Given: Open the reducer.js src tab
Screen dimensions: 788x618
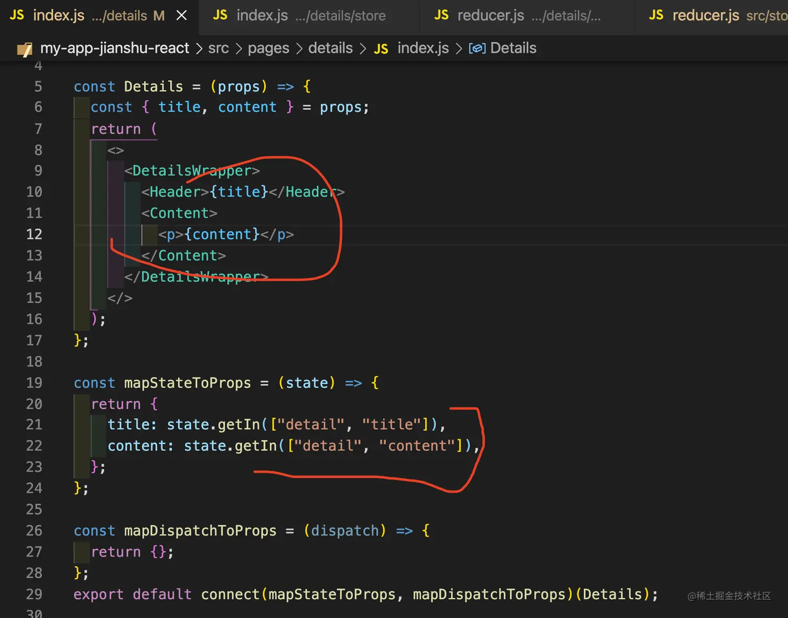Looking at the screenshot, I should (x=711, y=16).
